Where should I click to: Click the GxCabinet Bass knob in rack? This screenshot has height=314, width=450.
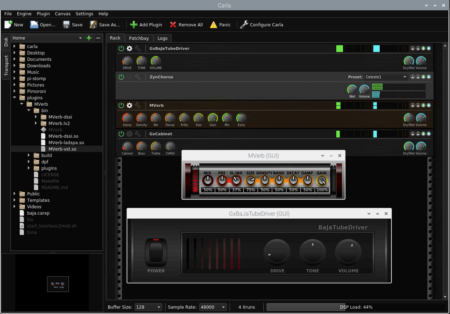(x=141, y=146)
